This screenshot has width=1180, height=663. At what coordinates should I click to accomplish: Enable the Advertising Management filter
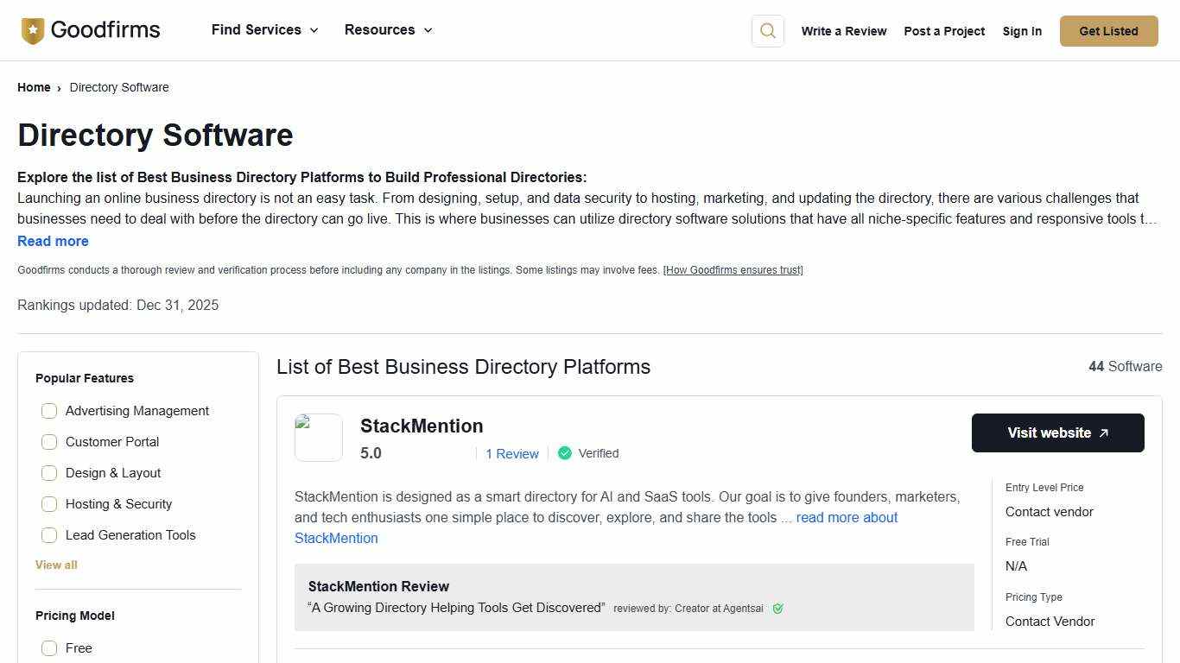[49, 411]
